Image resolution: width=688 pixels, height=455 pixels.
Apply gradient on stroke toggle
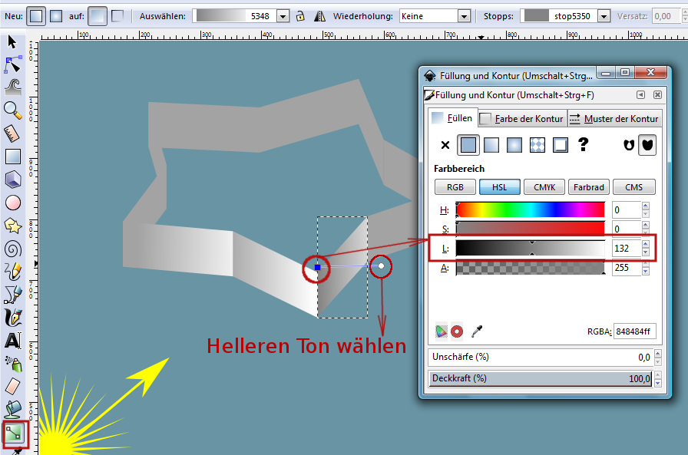pyautogui.click(x=117, y=16)
